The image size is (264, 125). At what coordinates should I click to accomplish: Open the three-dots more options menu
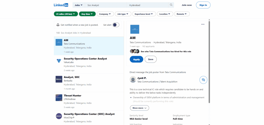(203, 24)
